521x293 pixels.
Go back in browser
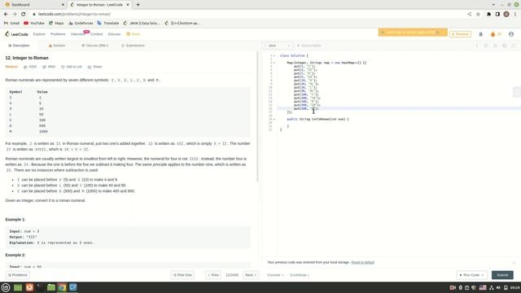pos(6,14)
